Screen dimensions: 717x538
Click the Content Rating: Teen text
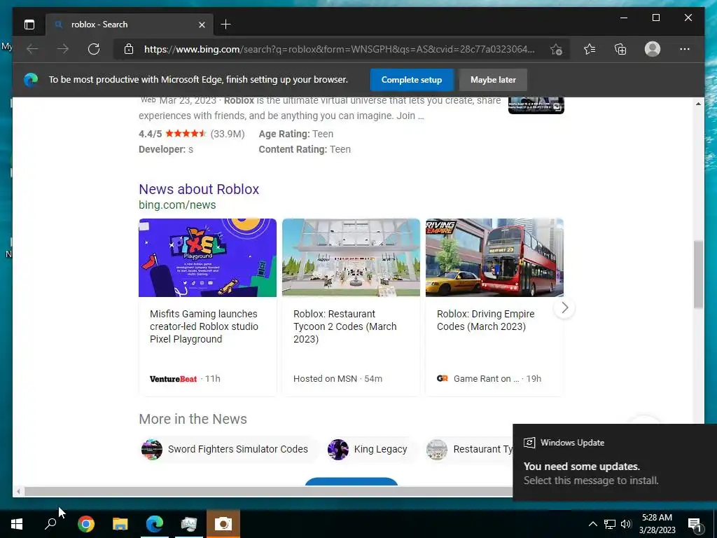click(x=305, y=150)
